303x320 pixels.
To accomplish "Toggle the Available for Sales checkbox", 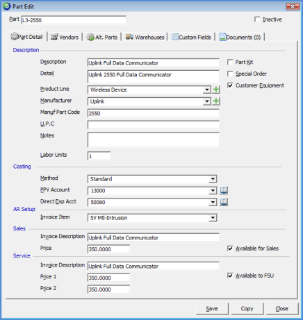I will click(x=230, y=249).
